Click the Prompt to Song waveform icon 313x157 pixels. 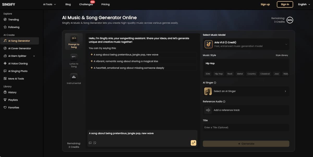(74, 38)
